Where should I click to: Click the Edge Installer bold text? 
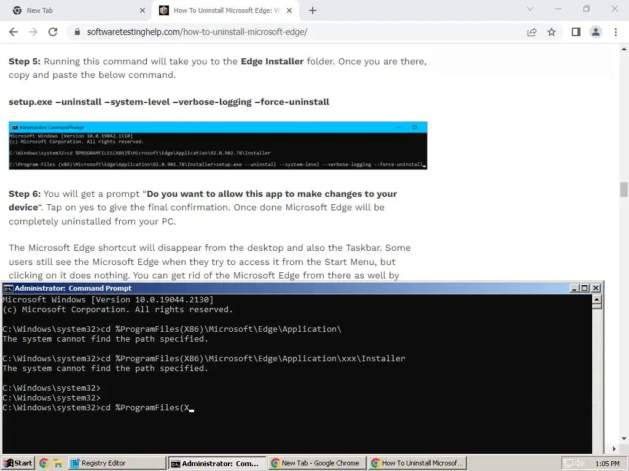pyautogui.click(x=272, y=61)
